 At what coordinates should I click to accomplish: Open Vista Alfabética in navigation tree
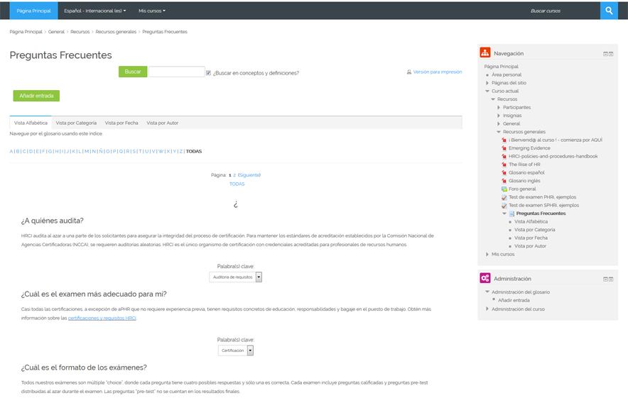531,221
